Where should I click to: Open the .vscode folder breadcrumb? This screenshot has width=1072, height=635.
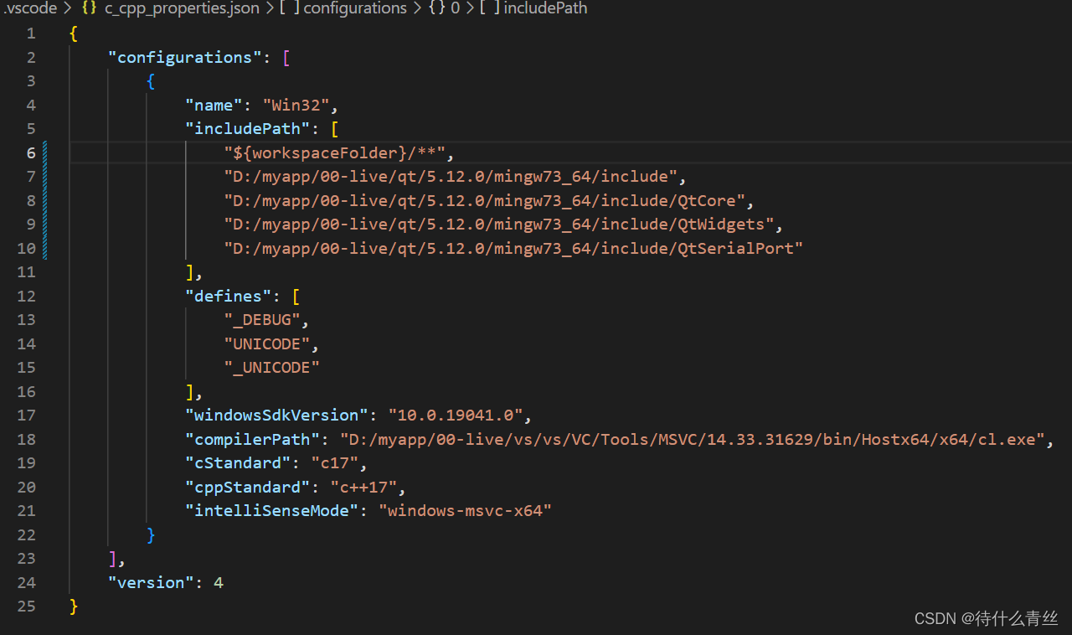[31, 8]
